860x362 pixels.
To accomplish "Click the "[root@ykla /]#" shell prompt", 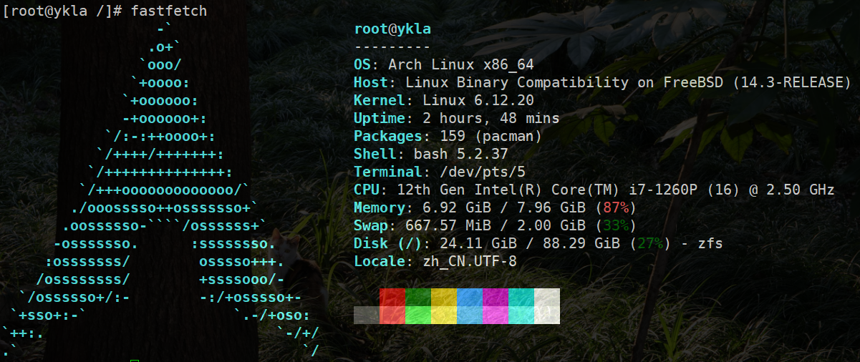I will (x=62, y=11).
